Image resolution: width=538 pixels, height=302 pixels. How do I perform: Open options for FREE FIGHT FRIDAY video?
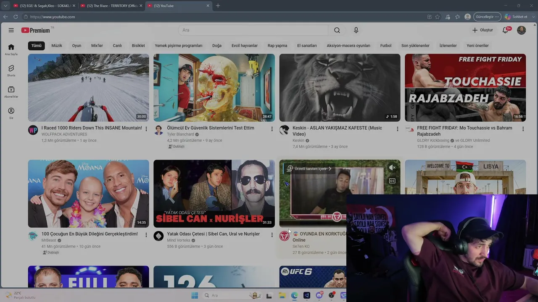[x=523, y=129]
